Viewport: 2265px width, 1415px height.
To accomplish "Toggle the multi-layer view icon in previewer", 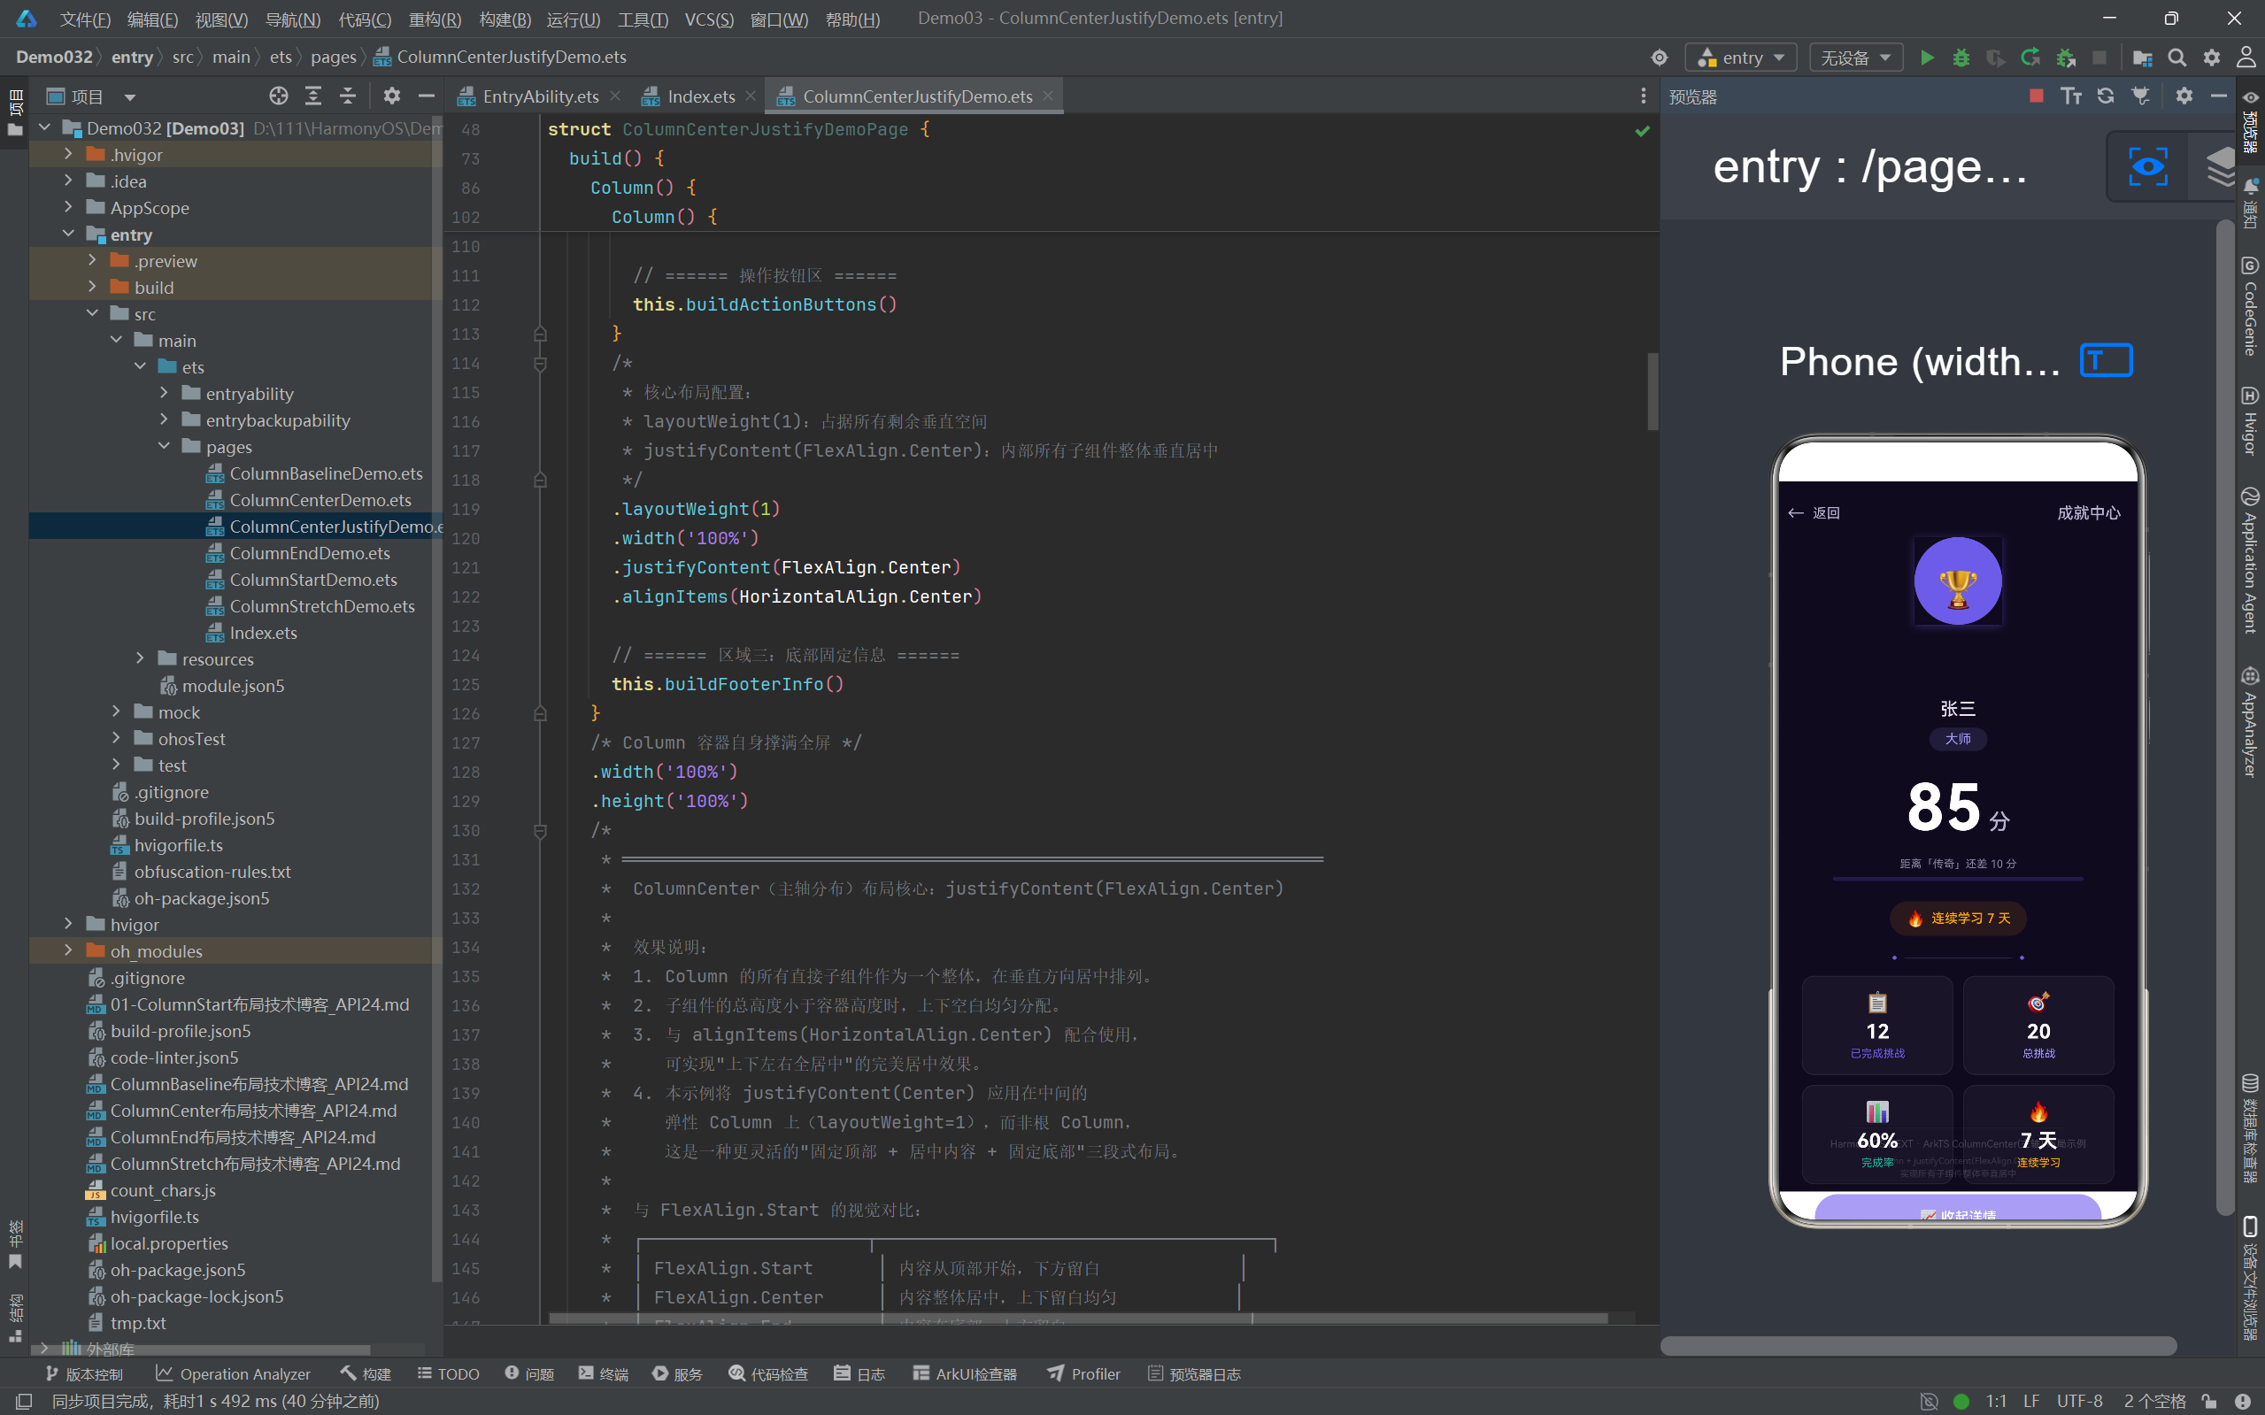I will point(2219,167).
